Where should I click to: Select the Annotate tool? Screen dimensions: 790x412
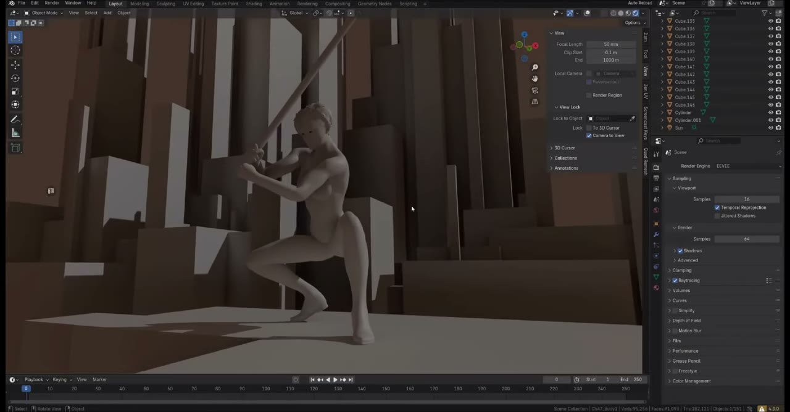15,120
